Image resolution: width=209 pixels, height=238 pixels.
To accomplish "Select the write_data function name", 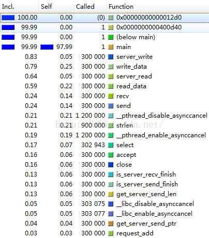I will point(131,67).
